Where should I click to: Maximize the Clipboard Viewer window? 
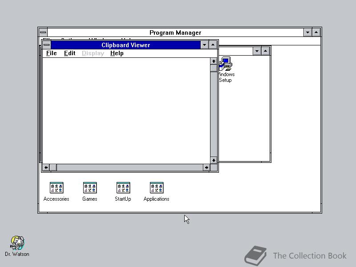tap(213, 45)
